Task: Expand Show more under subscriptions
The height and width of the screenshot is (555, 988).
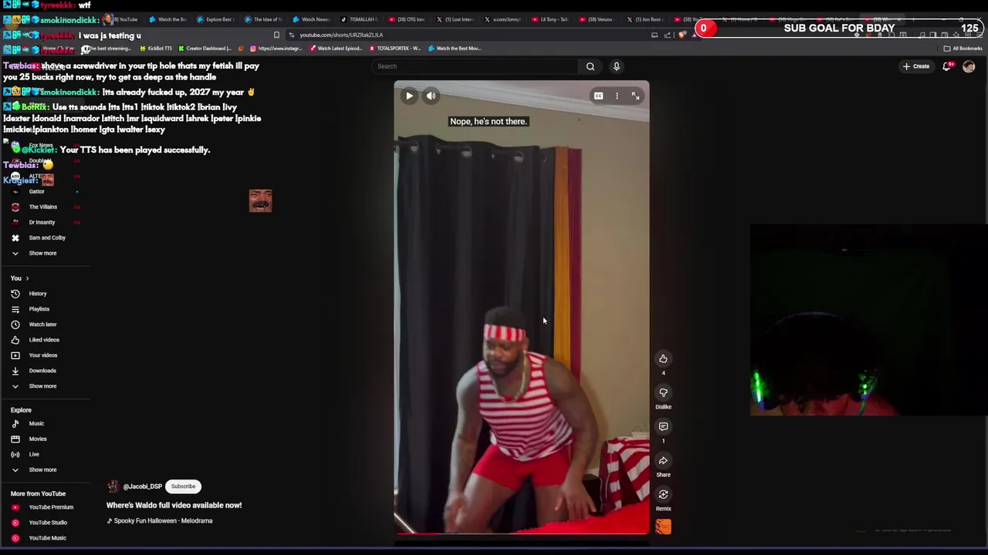Action: (x=42, y=253)
